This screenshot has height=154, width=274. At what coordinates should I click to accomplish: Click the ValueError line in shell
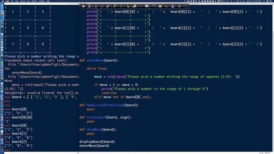click(42, 93)
